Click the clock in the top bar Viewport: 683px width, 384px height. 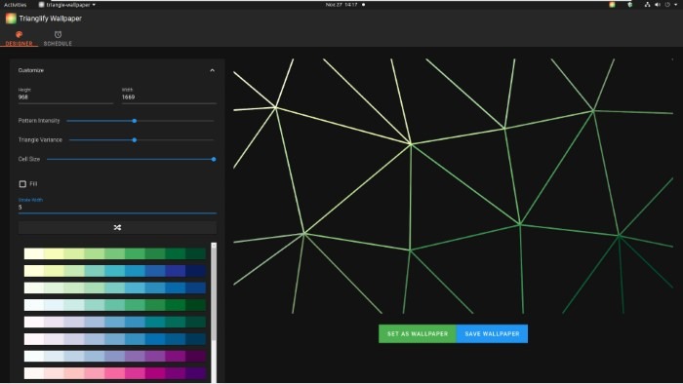coord(341,5)
